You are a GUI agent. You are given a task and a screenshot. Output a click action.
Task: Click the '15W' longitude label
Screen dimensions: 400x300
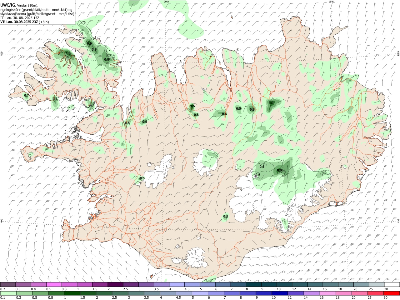click(331, 2)
